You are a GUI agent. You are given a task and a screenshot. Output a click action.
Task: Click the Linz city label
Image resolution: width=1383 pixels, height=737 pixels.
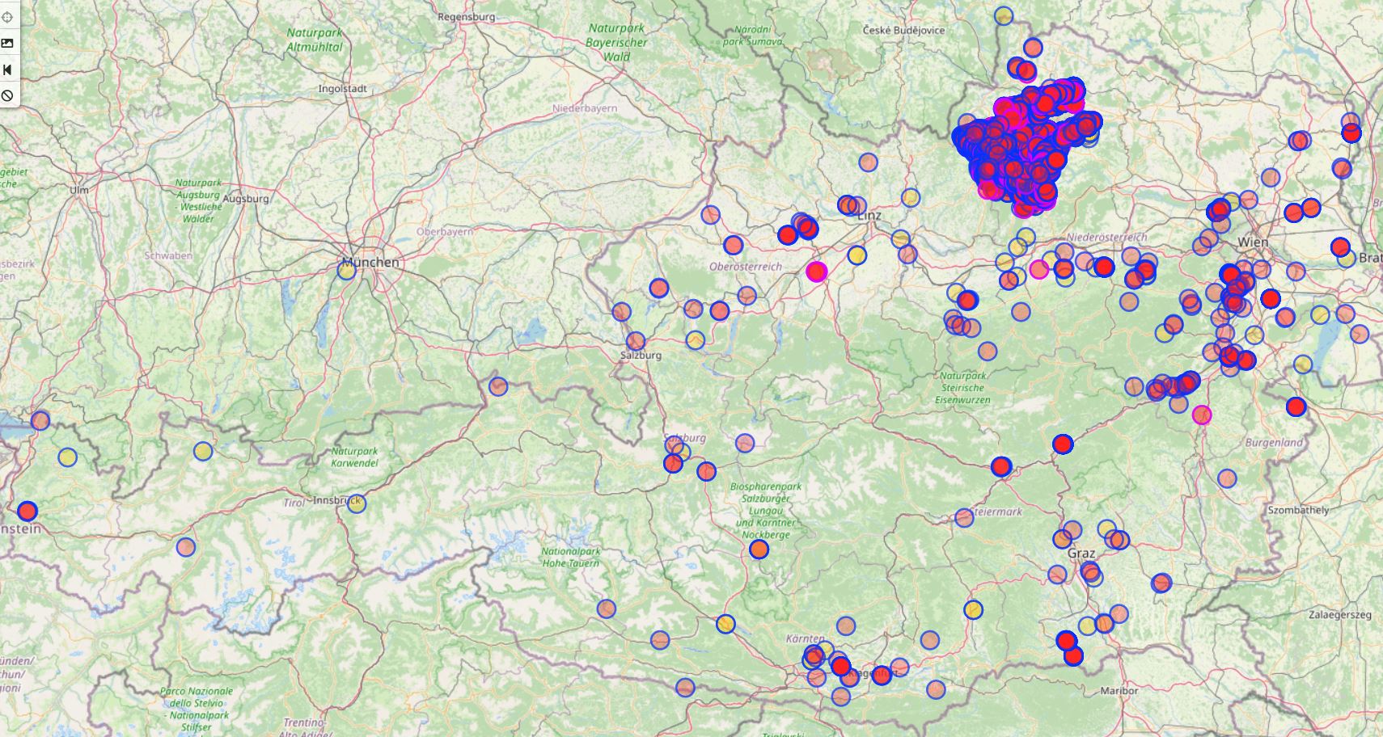click(869, 216)
